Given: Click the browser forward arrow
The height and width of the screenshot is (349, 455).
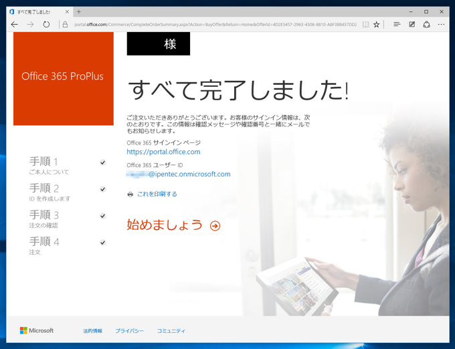Looking at the screenshot, I should click(x=30, y=25).
